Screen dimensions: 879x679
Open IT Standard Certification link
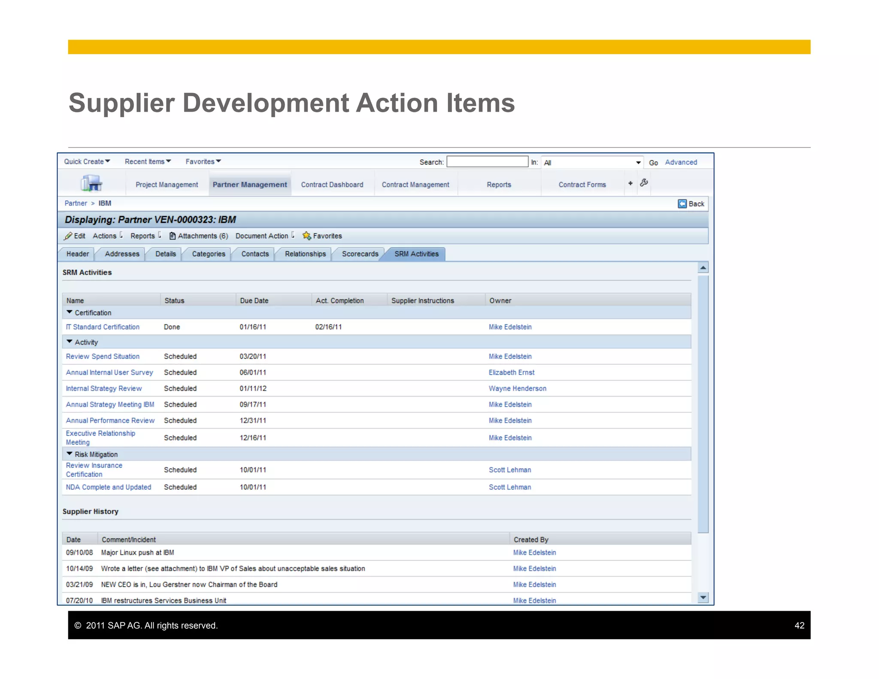[103, 327]
